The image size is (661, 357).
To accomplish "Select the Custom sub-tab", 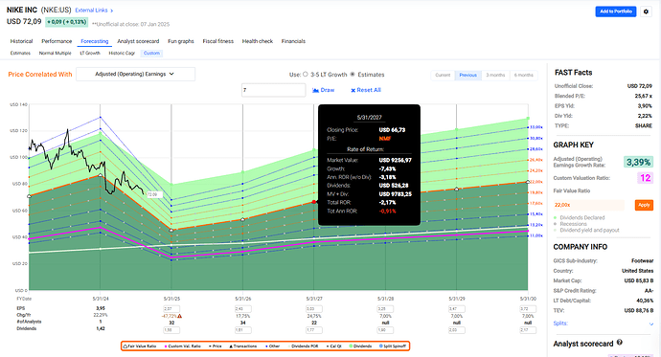I will [x=151, y=53].
